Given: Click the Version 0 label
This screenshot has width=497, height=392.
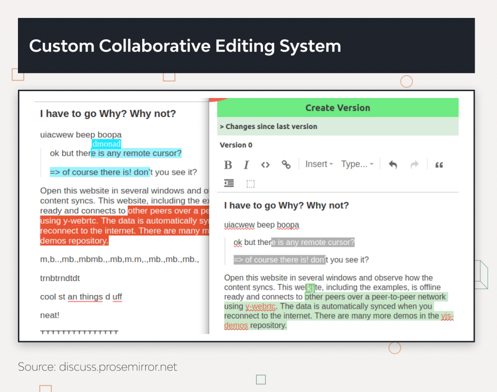Looking at the screenshot, I should (x=236, y=145).
